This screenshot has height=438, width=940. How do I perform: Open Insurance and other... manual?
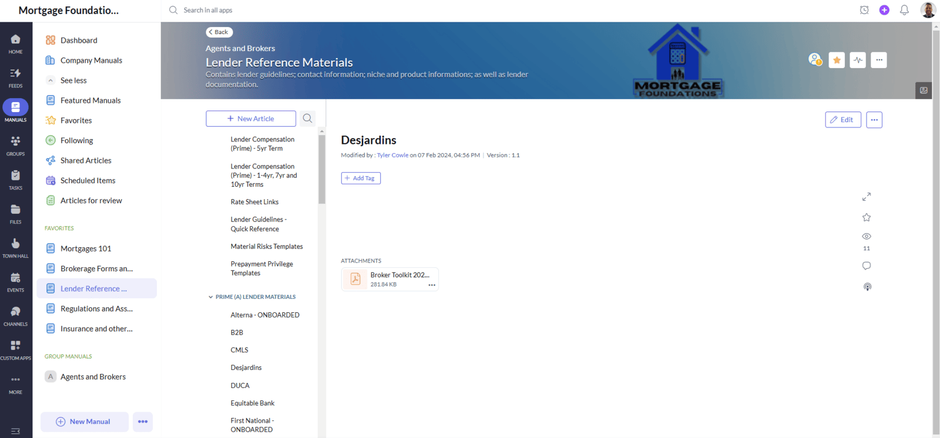[x=96, y=329]
